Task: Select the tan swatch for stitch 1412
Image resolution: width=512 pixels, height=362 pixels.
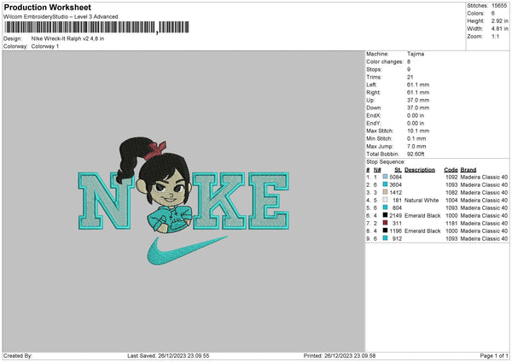Action: pos(386,192)
